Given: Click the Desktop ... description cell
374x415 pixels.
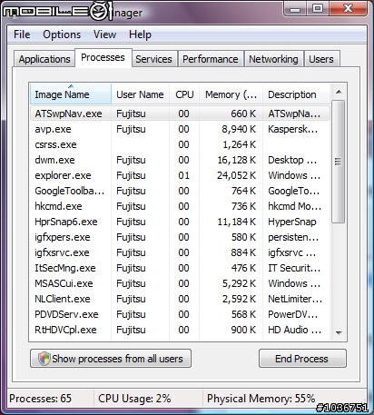Looking at the screenshot, I should coord(292,160).
